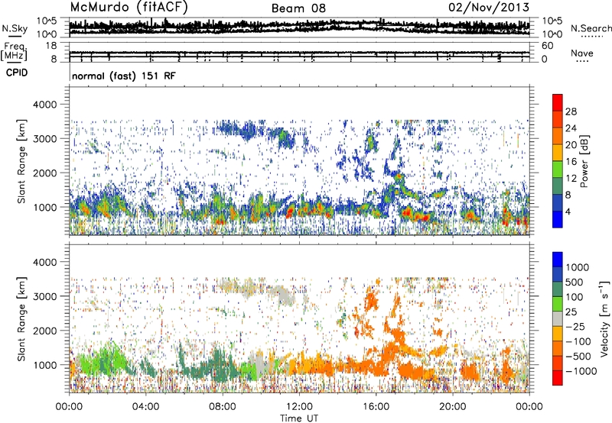Screen dimensions: 612x423
Task: Click the right 10^0 noise axis label
Action: click(552, 34)
